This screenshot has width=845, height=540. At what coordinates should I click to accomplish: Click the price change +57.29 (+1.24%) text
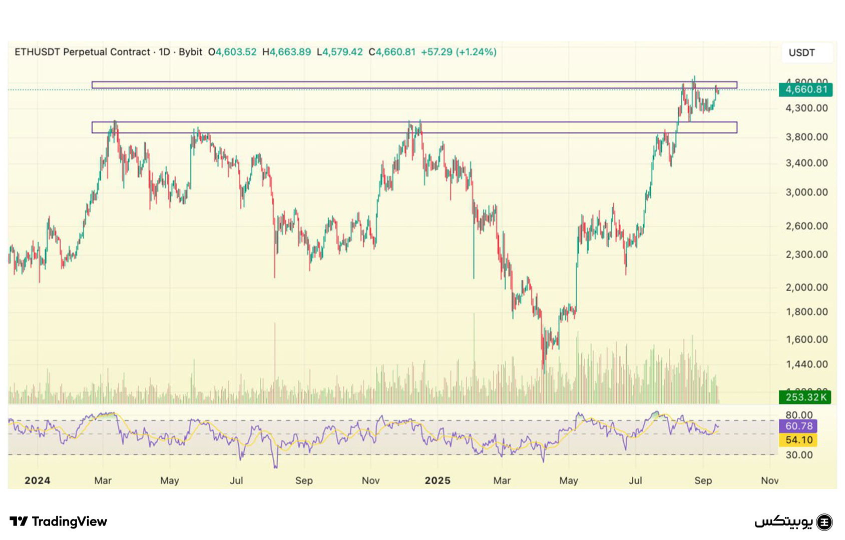pos(459,52)
